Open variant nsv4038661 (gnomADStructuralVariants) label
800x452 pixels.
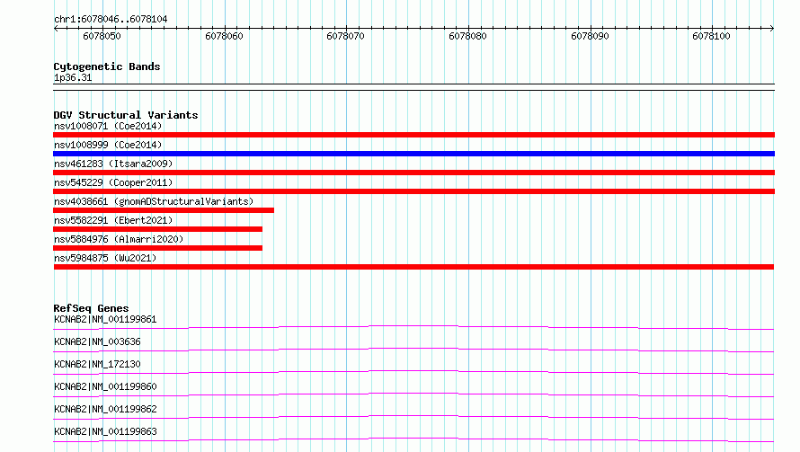tap(154, 201)
